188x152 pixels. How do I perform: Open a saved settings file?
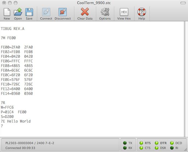tap(18, 12)
